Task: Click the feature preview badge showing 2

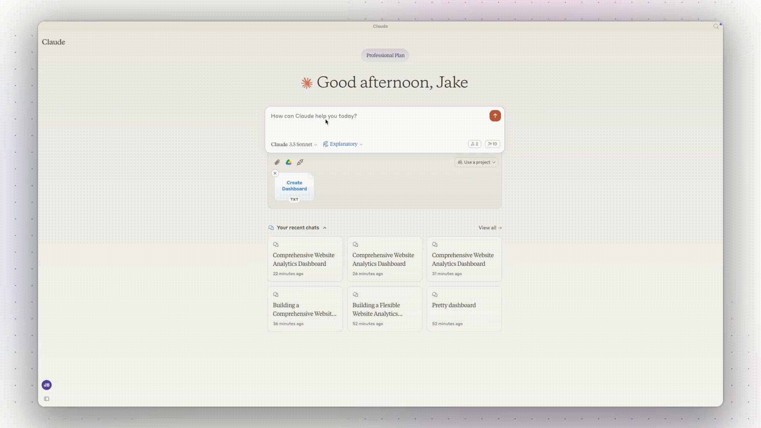Action: [x=474, y=144]
